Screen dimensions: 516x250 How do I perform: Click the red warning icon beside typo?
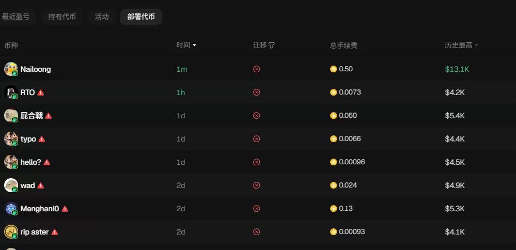click(x=42, y=139)
